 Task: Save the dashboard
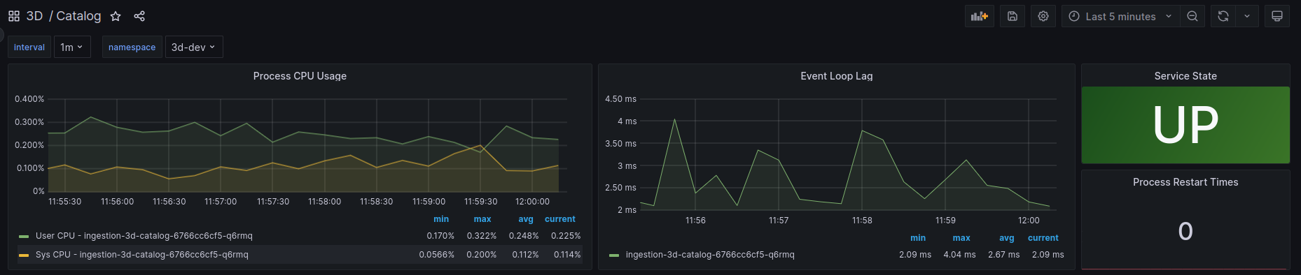pos(1013,16)
